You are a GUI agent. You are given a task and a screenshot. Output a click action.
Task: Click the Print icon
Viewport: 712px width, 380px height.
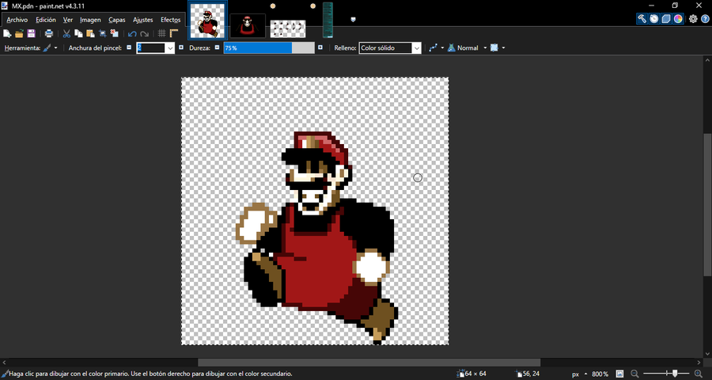pyautogui.click(x=49, y=33)
